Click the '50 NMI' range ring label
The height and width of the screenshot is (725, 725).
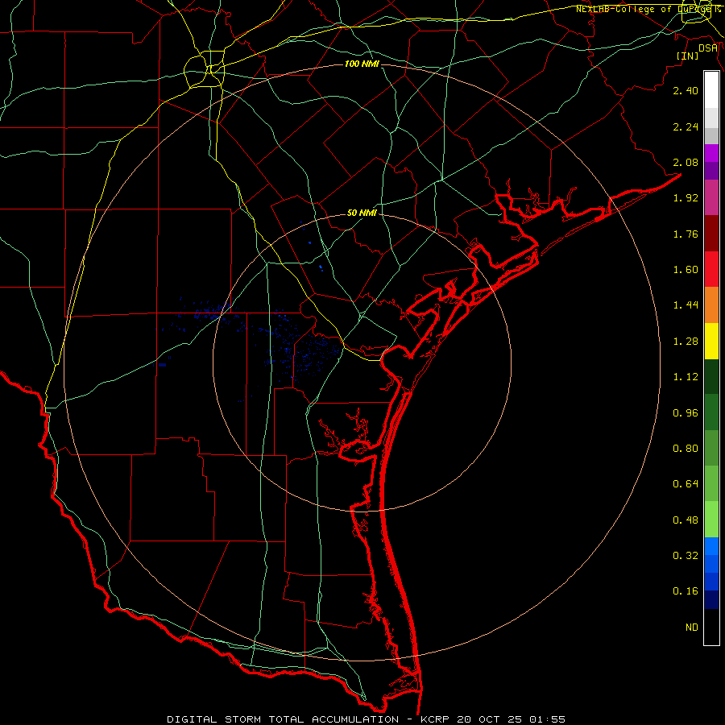(362, 213)
